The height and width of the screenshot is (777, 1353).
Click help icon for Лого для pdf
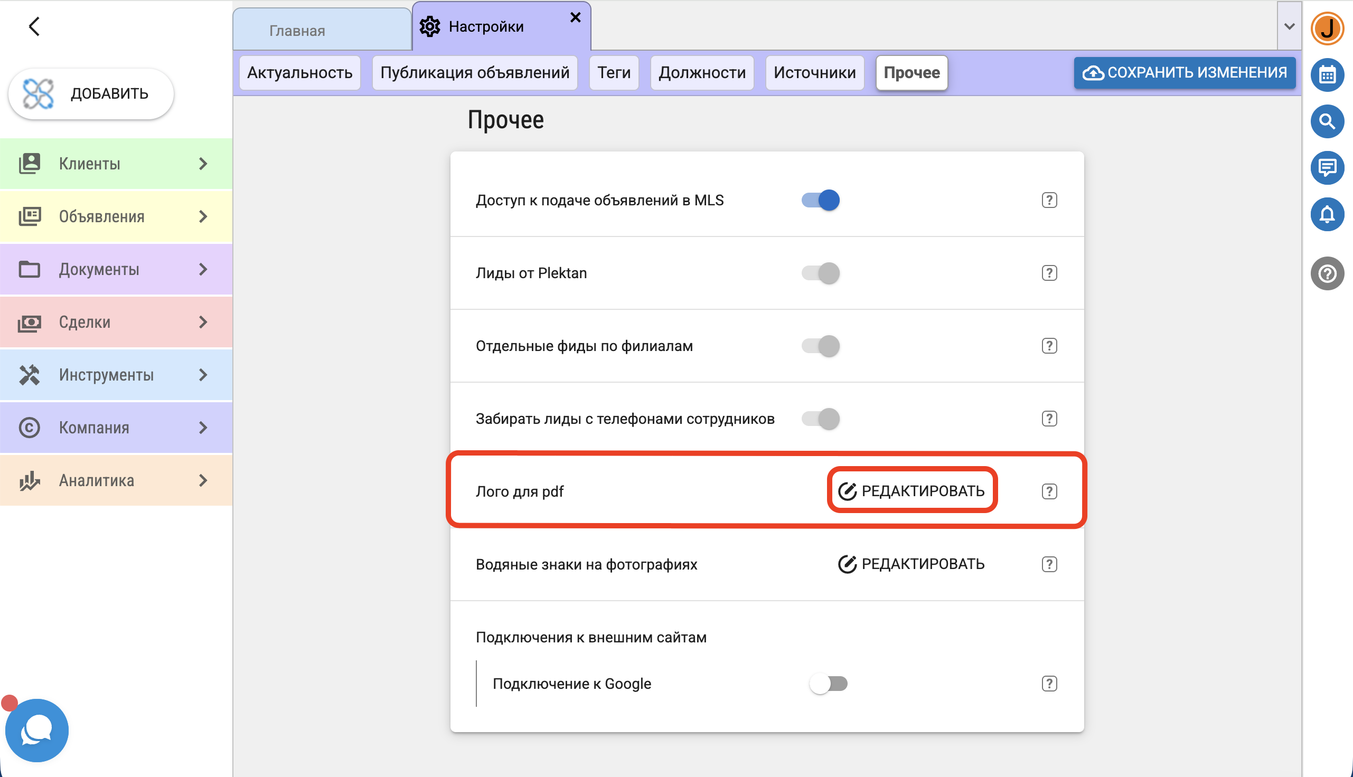point(1049,491)
